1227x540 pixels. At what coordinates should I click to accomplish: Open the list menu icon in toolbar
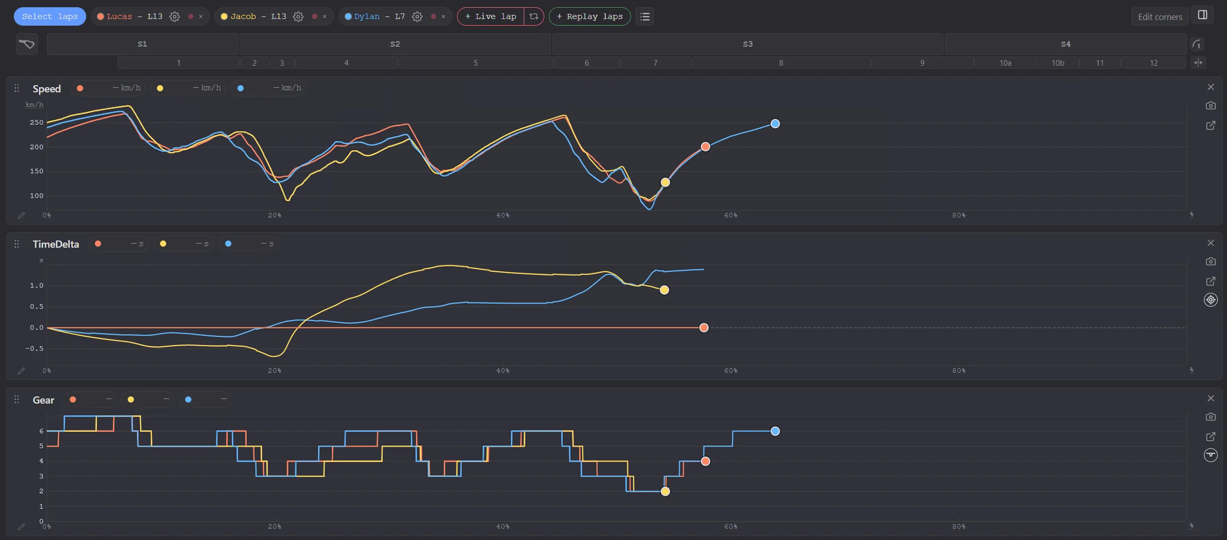(645, 17)
